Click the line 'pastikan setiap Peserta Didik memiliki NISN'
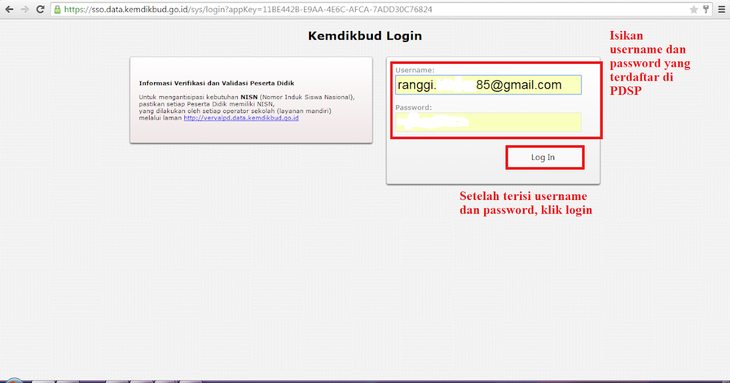 coord(207,104)
